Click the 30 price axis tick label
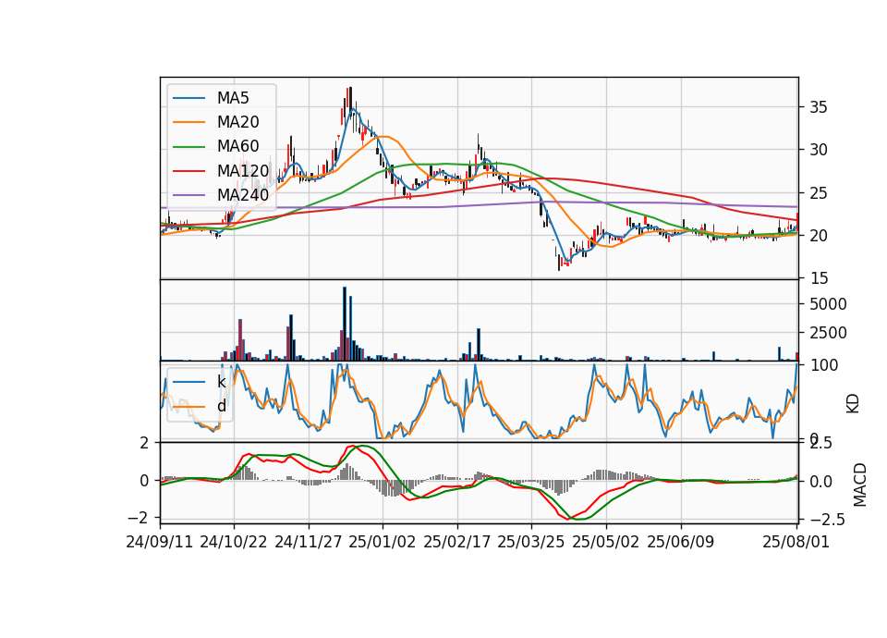 [x=819, y=150]
